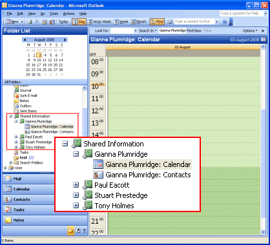Click the Look for input field
270x245 pixels.
pyautogui.click(x=122, y=31)
